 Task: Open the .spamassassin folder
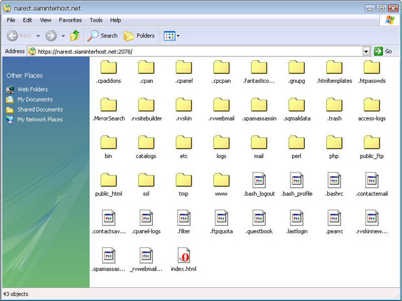pos(259,105)
